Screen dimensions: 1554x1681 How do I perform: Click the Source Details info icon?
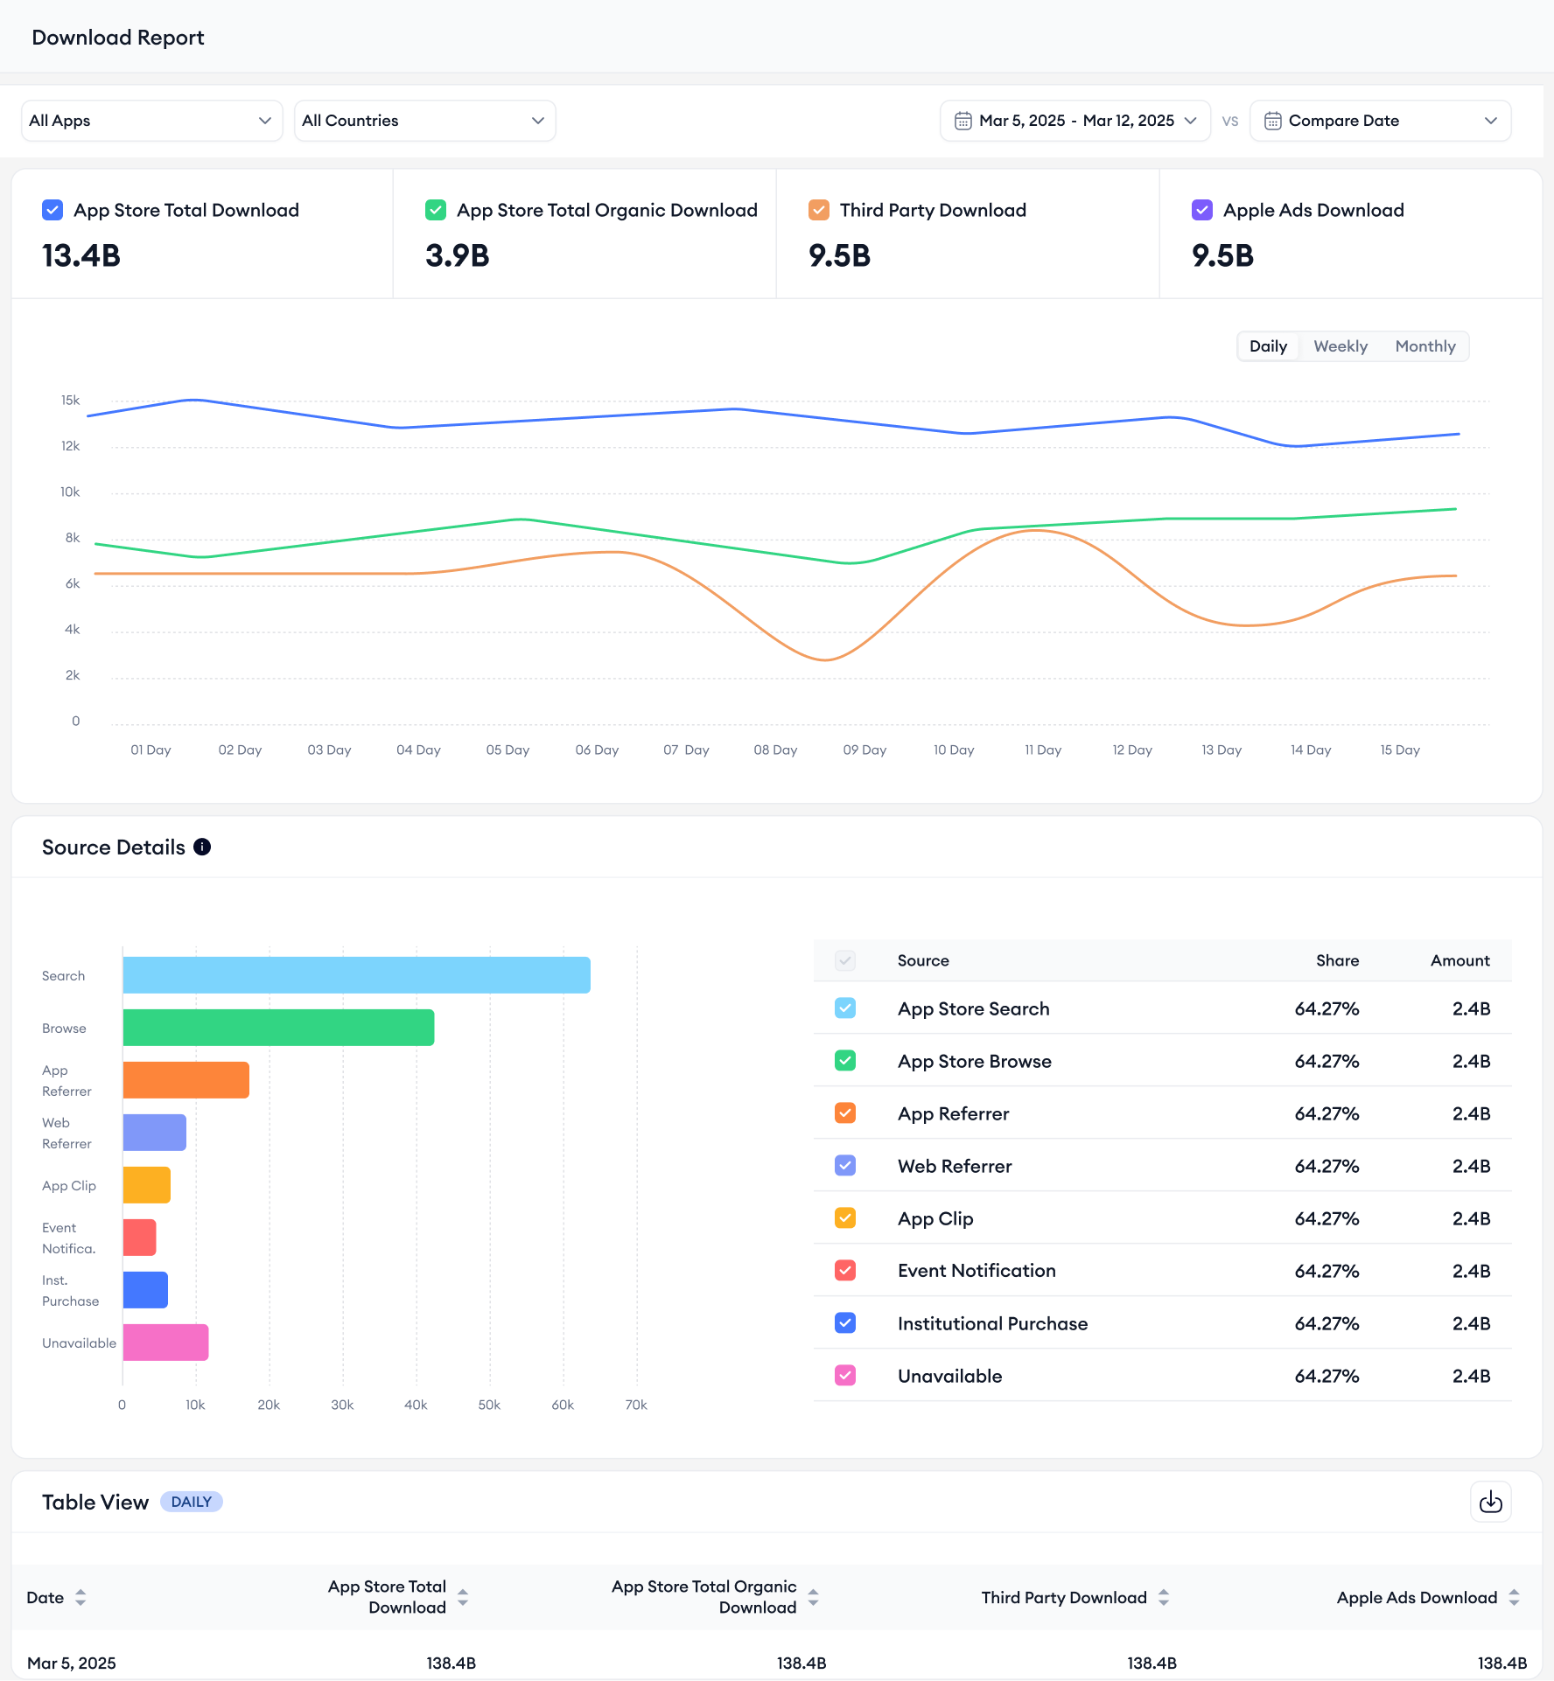click(202, 847)
